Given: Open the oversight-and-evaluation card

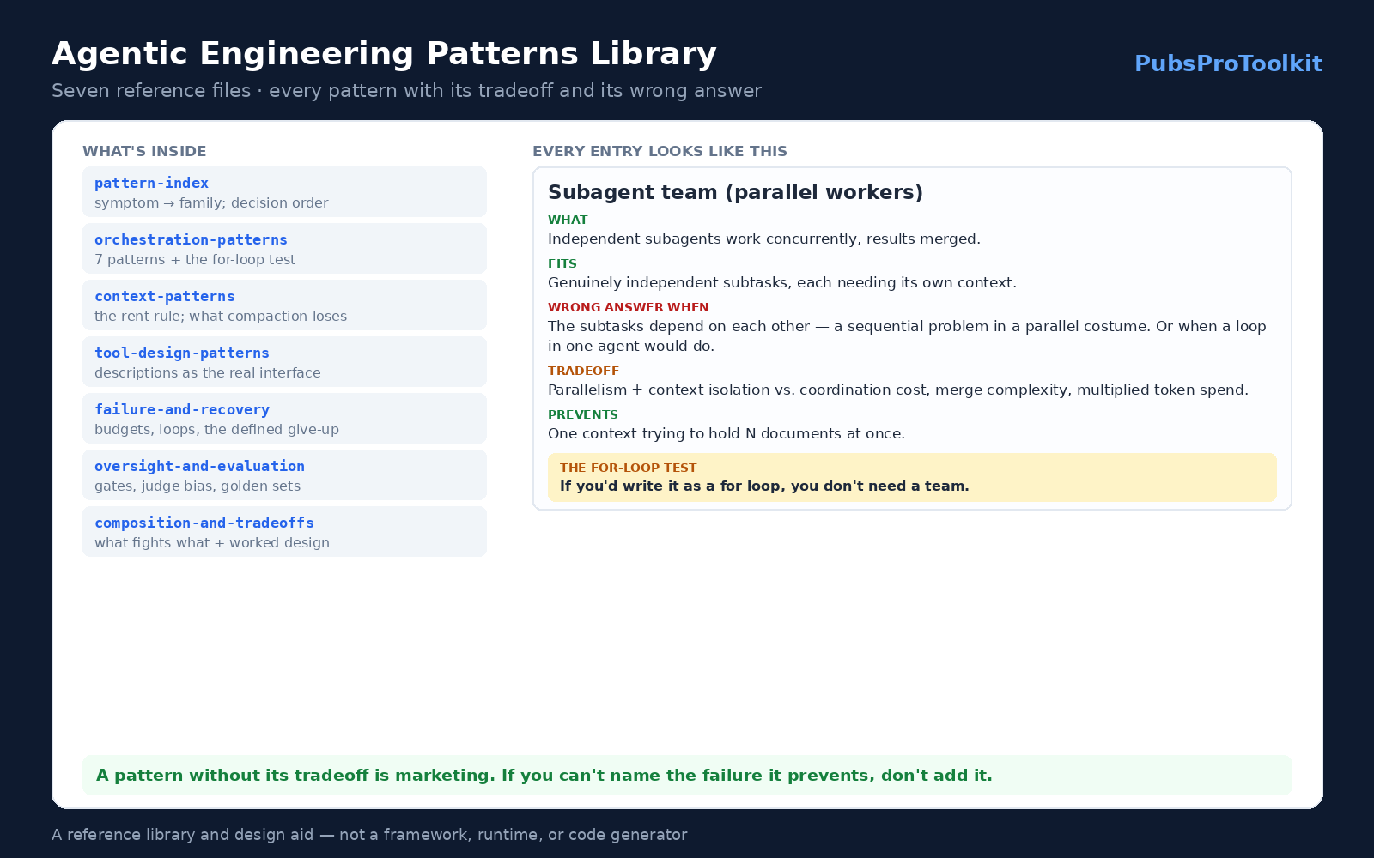Looking at the screenshot, I should 284,474.
